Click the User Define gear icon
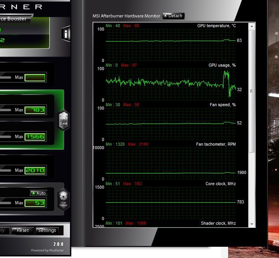Image resolution: width=279 pixels, height=258 pixels. click(x=63, y=200)
